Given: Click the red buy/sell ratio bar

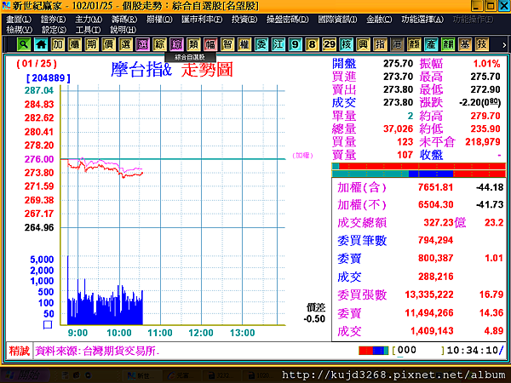Looking at the screenshot, I should coord(419,166).
